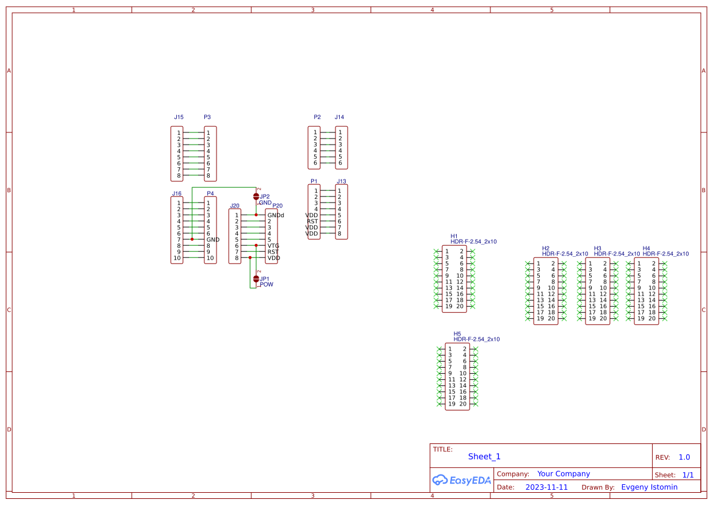Click the date field showing 2023-11-11
This screenshot has width=713, height=505.
click(547, 487)
